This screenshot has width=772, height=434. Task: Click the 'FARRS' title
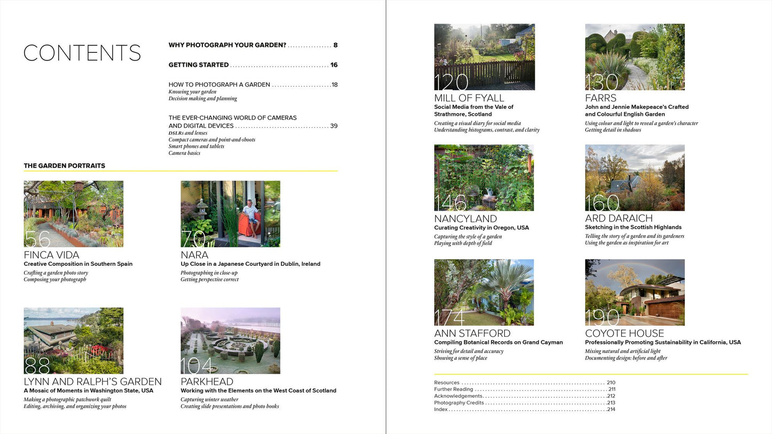[601, 98]
